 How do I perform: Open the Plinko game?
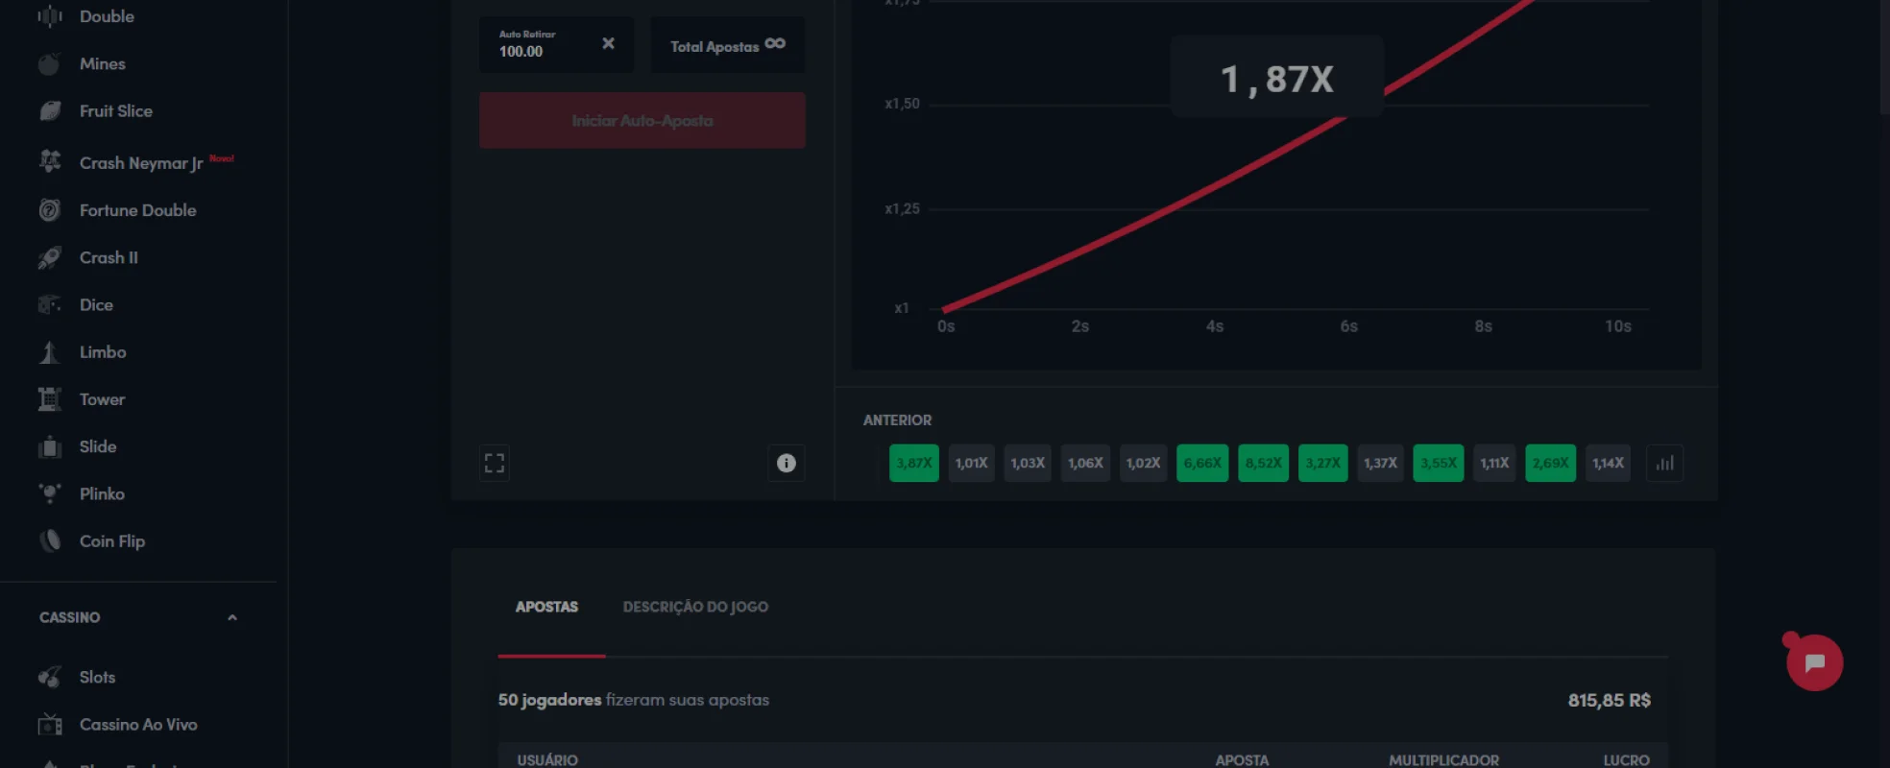tap(101, 494)
